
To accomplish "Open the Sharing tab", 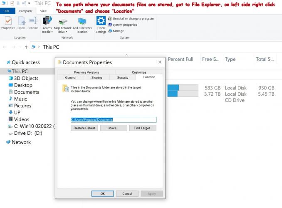I will pos(96,77).
